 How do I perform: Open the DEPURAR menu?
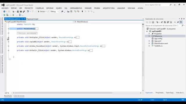pos(50,8)
